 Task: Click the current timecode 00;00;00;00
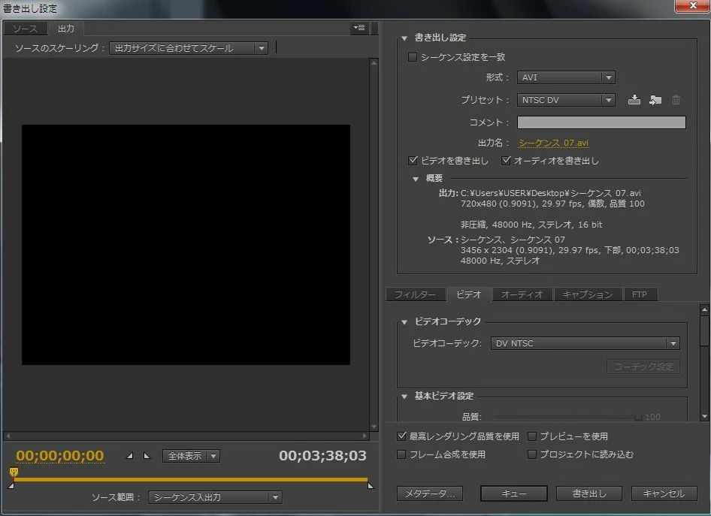pos(60,456)
